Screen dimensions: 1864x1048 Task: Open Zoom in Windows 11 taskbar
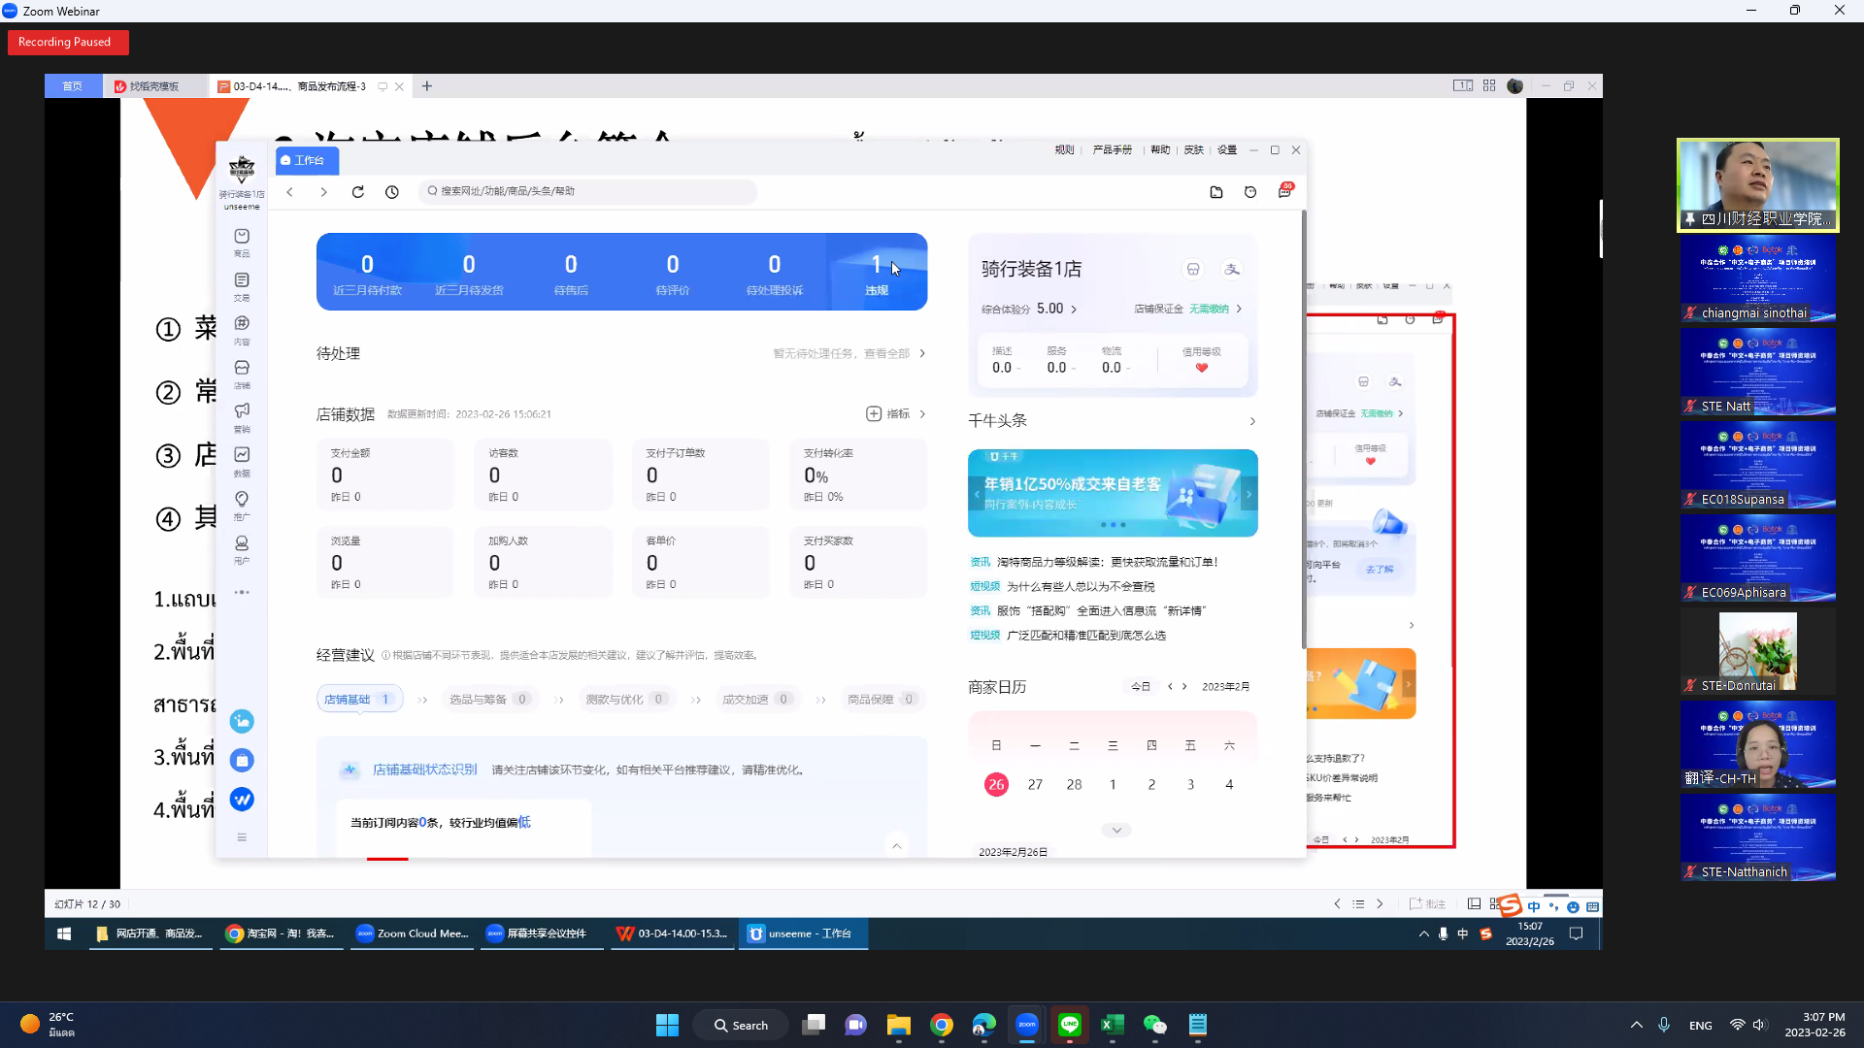point(1026,1025)
